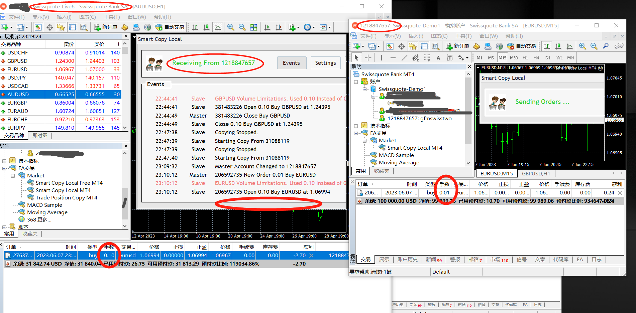Viewport: 636px width, 313px height.
Task: Zoom in the chart in Live6 window
Action: click(x=231, y=27)
